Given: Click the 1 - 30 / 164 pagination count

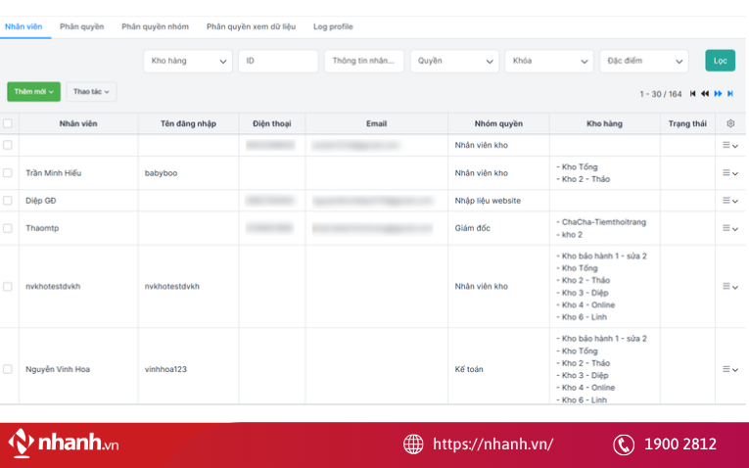Looking at the screenshot, I should point(661,94).
